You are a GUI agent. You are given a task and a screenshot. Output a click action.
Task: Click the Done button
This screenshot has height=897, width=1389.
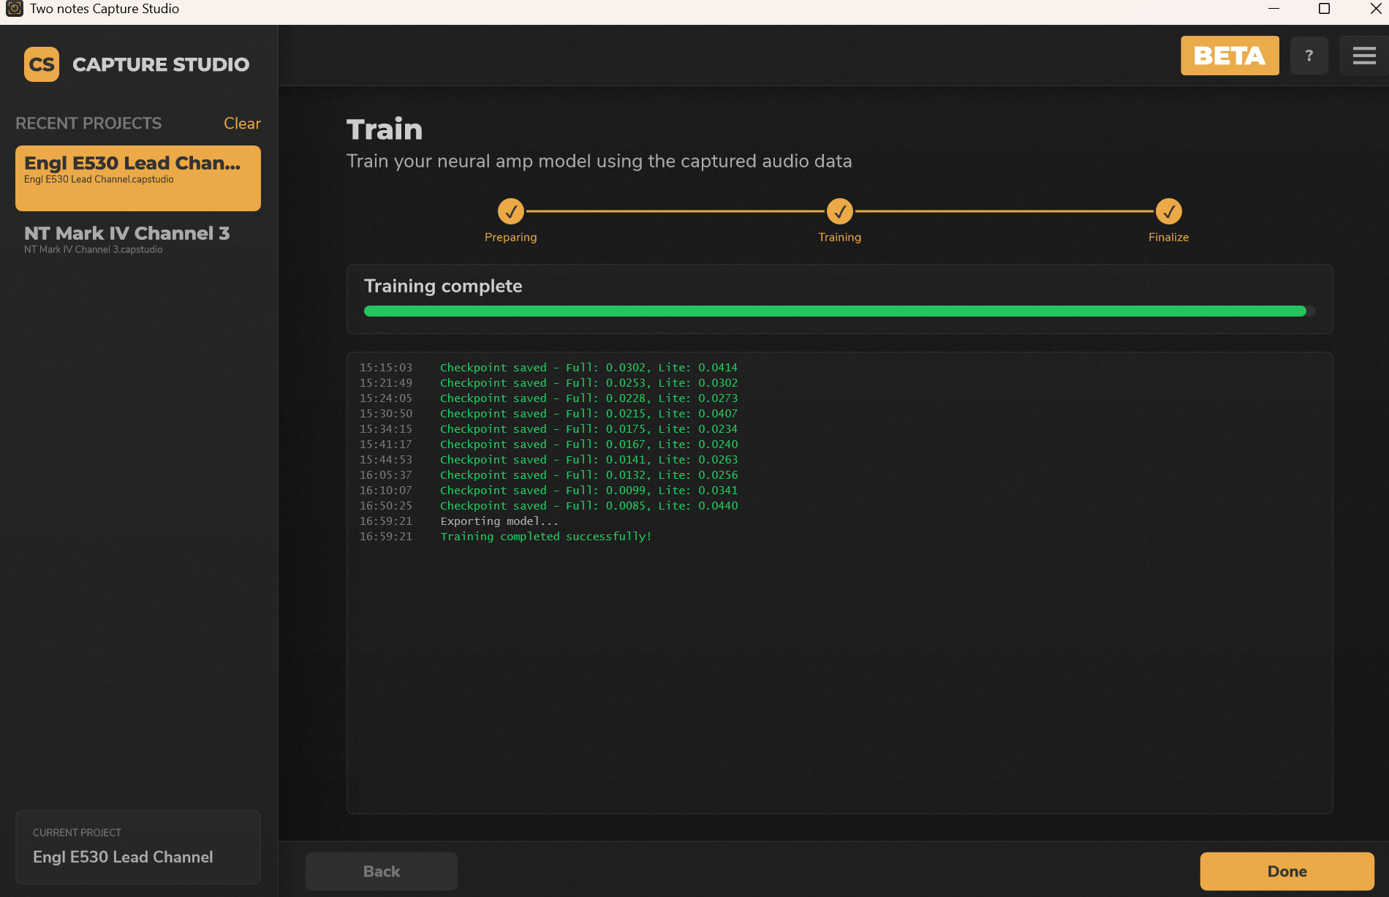click(x=1287, y=871)
